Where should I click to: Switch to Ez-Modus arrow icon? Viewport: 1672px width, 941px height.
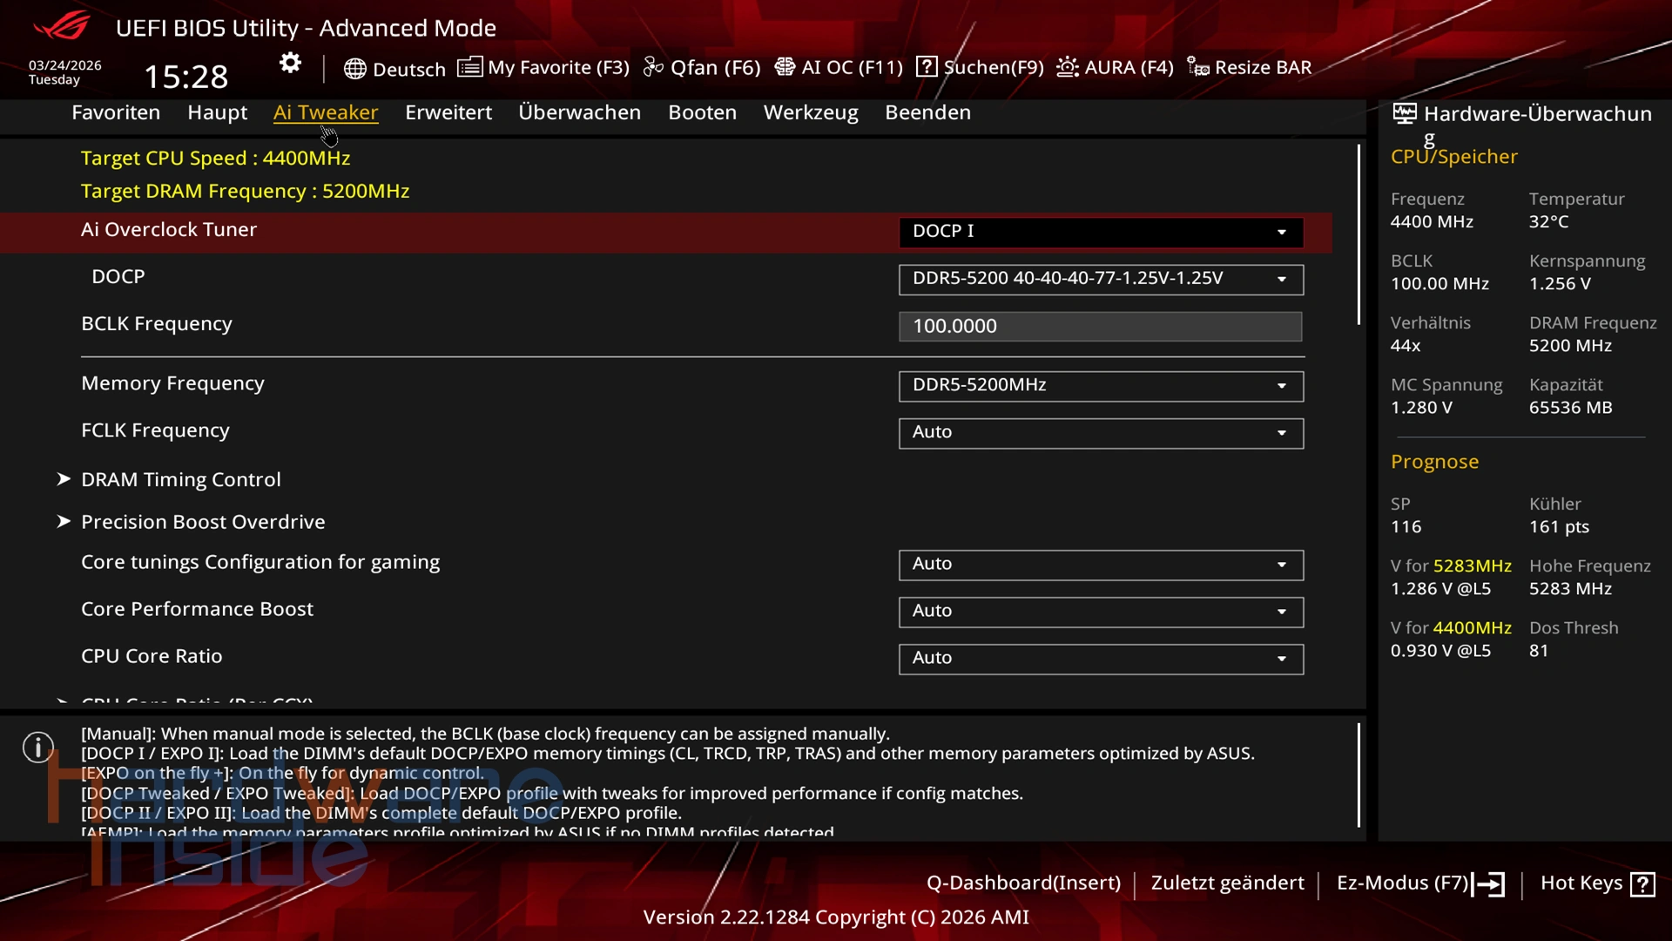point(1488,884)
